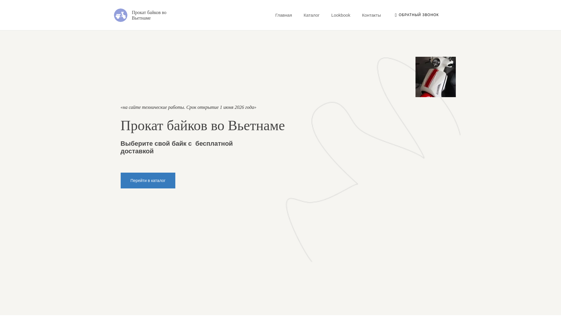Image resolution: width=561 pixels, height=316 pixels.
Task: Open the Главная menu item
Action: tap(283, 15)
